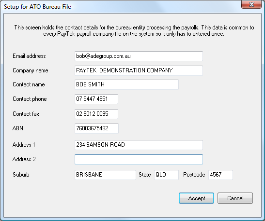
Task: Focus the Postcode field showing 4567
Action: point(220,175)
